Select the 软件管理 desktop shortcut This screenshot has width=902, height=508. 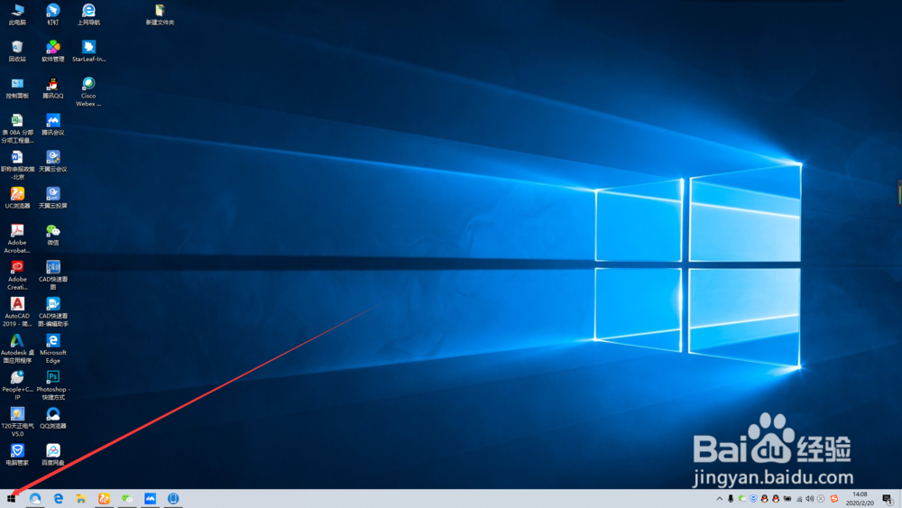click(53, 51)
